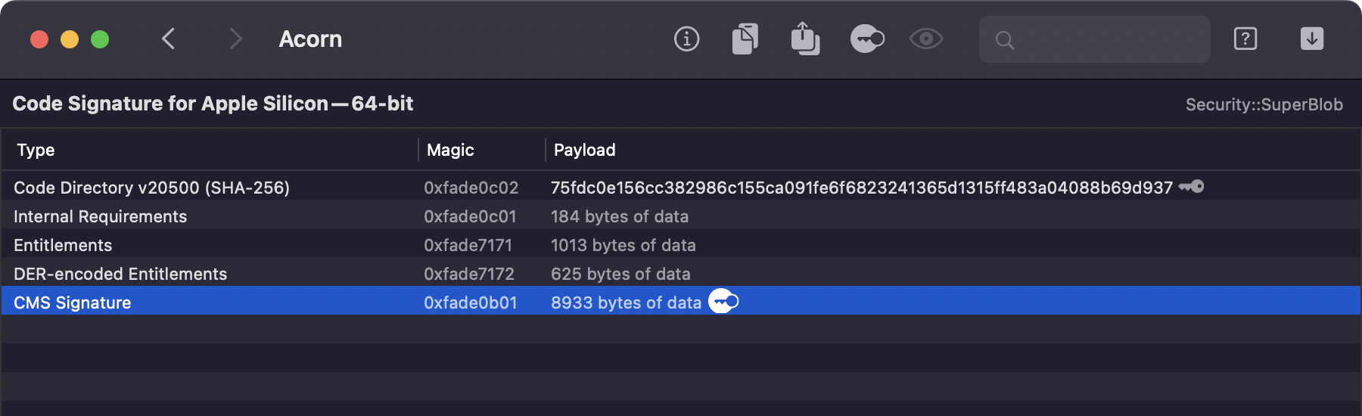Viewport: 1362px width, 416px height.
Task: Click the copy documents icon
Action: pos(745,39)
